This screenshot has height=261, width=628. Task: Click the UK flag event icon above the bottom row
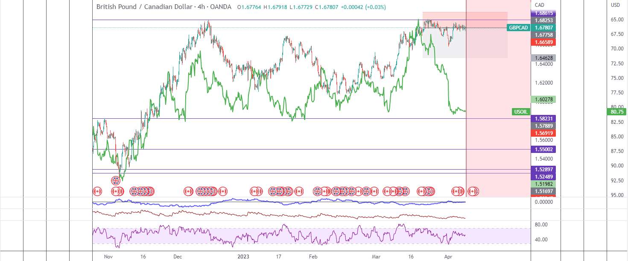(x=116, y=181)
